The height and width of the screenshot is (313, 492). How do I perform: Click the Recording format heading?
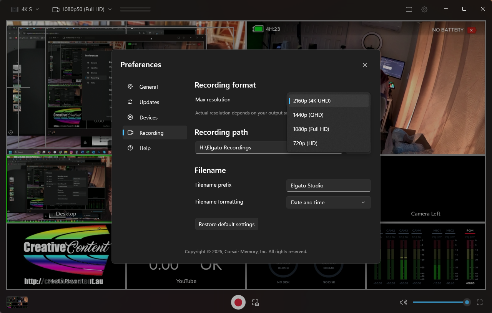click(x=225, y=85)
